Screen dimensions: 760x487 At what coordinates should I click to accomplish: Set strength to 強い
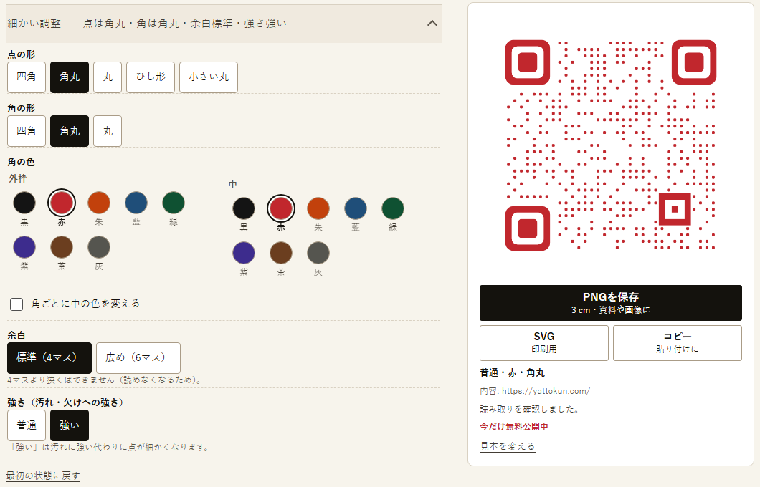coord(70,425)
